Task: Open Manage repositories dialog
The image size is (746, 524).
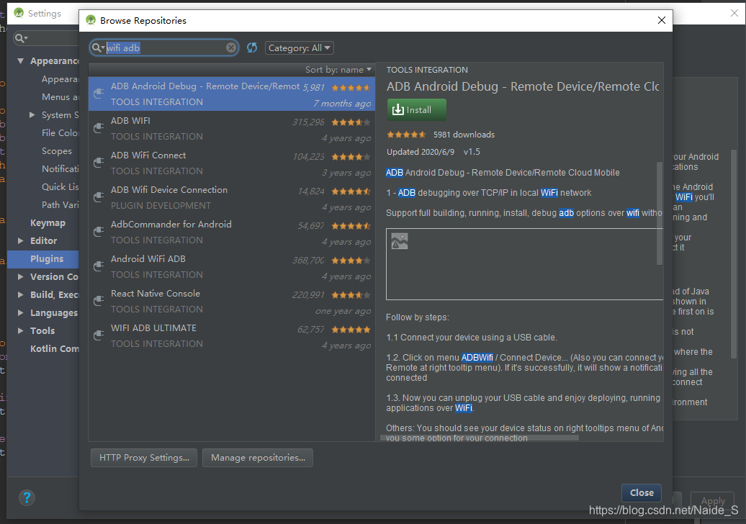Action: pos(258,458)
